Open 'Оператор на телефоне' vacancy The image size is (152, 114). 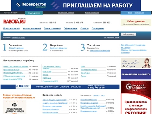[89, 100]
